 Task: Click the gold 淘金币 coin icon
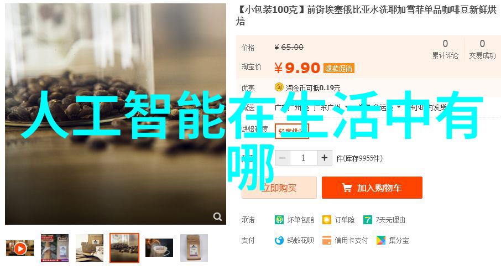coord(279,87)
